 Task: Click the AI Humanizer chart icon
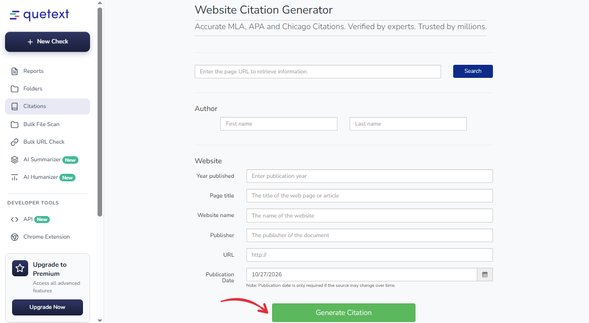tap(15, 177)
